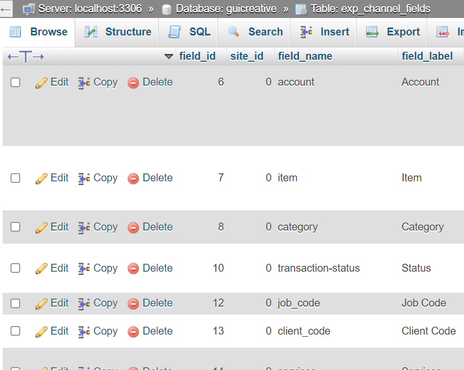Image resolution: width=464 pixels, height=370 pixels.
Task: Click the red Delete icon for client_code row
Action: pos(133,331)
